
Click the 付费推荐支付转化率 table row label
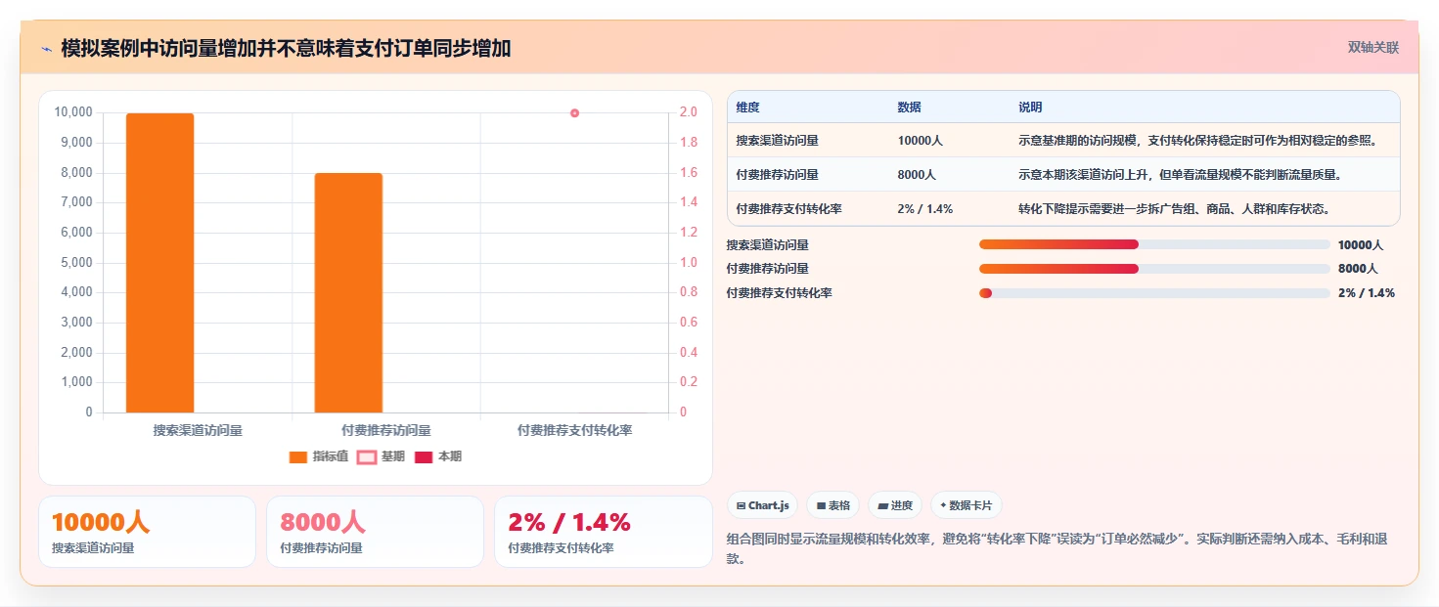pyautogui.click(x=789, y=209)
